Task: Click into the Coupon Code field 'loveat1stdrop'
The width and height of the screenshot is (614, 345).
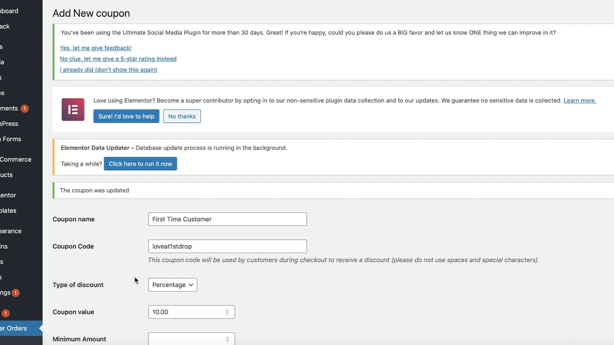Action: (x=227, y=246)
